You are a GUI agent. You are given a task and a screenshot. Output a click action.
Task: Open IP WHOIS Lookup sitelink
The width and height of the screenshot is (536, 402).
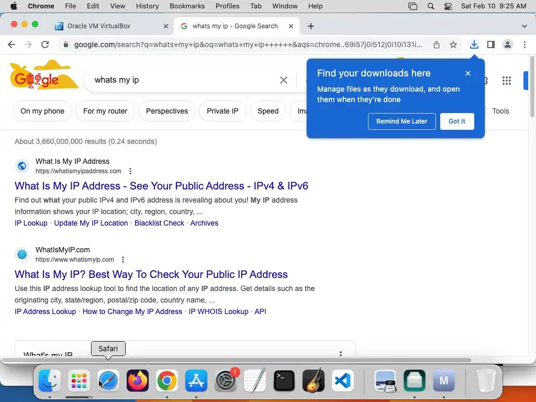click(218, 312)
